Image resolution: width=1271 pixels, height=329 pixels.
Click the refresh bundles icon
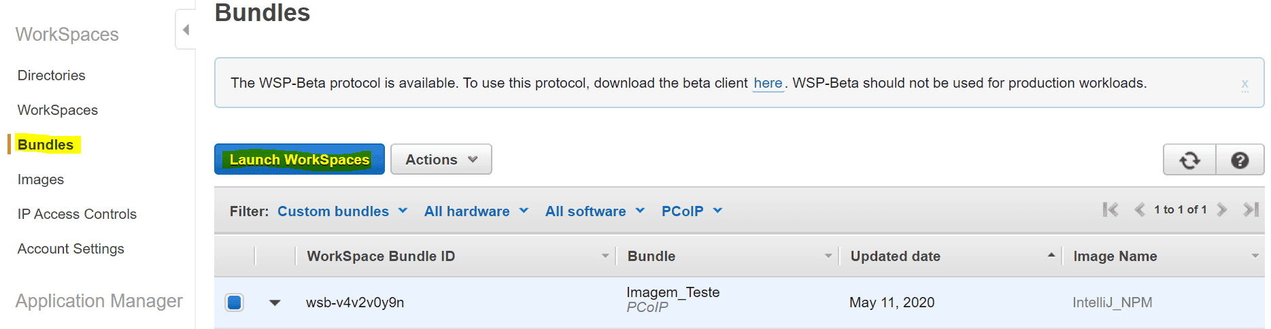pyautogui.click(x=1189, y=160)
